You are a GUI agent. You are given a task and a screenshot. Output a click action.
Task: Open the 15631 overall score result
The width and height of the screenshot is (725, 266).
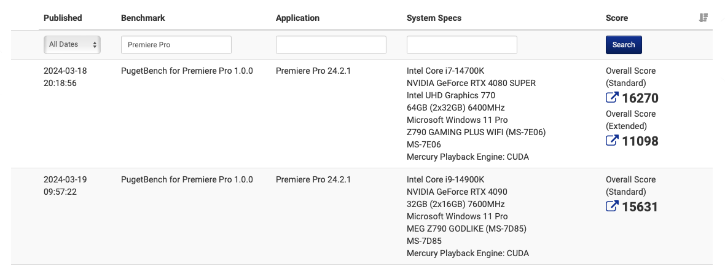[x=640, y=206]
